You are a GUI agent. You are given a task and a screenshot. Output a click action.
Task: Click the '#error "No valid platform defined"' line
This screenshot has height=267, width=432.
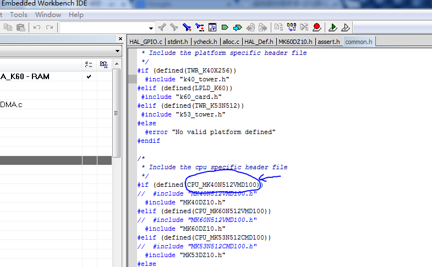210,132
